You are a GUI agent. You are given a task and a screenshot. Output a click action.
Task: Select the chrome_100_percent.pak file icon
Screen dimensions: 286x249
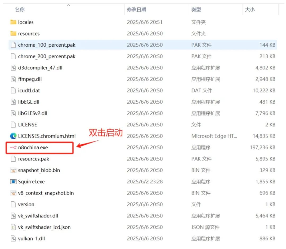click(13, 45)
